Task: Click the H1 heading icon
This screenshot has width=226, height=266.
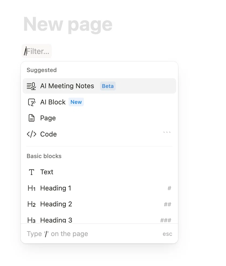Action: 32,188
